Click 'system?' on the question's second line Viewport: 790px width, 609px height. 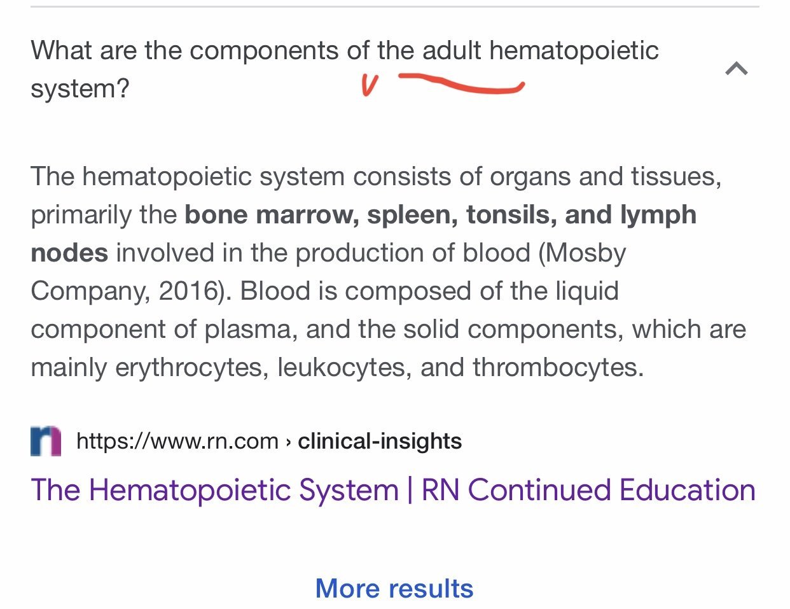(x=80, y=89)
